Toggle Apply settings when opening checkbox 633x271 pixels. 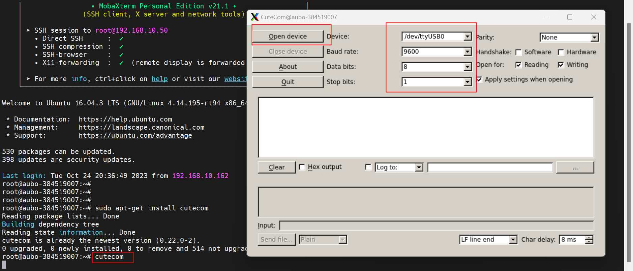[x=479, y=79]
